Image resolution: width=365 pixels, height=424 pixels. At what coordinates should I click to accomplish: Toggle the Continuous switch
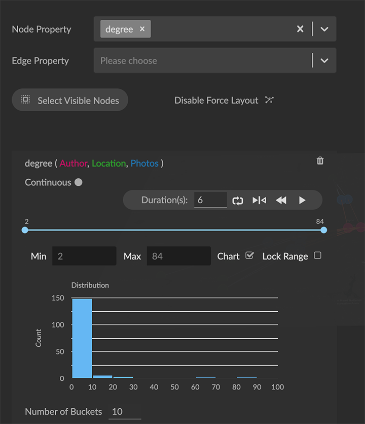78,182
